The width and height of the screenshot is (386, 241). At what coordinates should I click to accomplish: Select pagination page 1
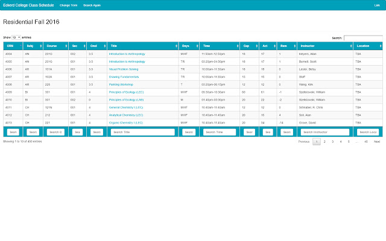tap(317, 142)
